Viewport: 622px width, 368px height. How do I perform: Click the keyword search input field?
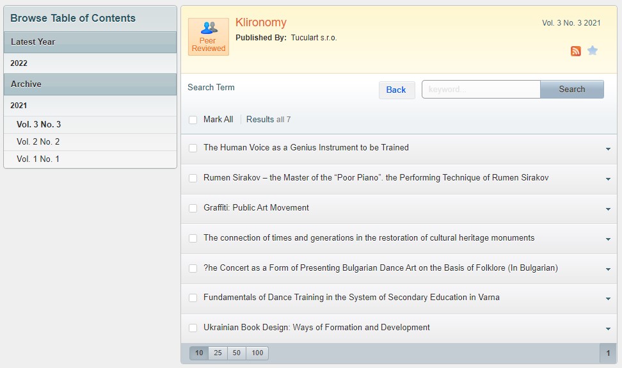coord(481,90)
